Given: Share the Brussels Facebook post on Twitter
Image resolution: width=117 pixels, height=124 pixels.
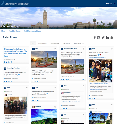Looking at the screenshot, I should 6,81.
